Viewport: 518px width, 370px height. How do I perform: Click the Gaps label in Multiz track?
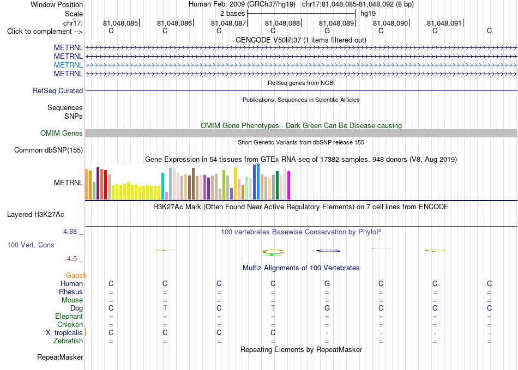pos(76,275)
